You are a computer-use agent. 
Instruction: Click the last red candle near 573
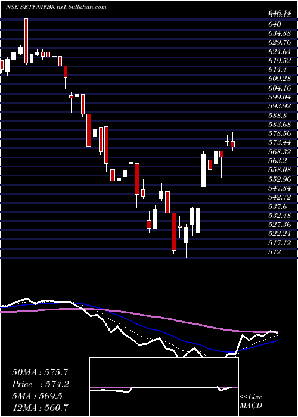[x=233, y=144]
